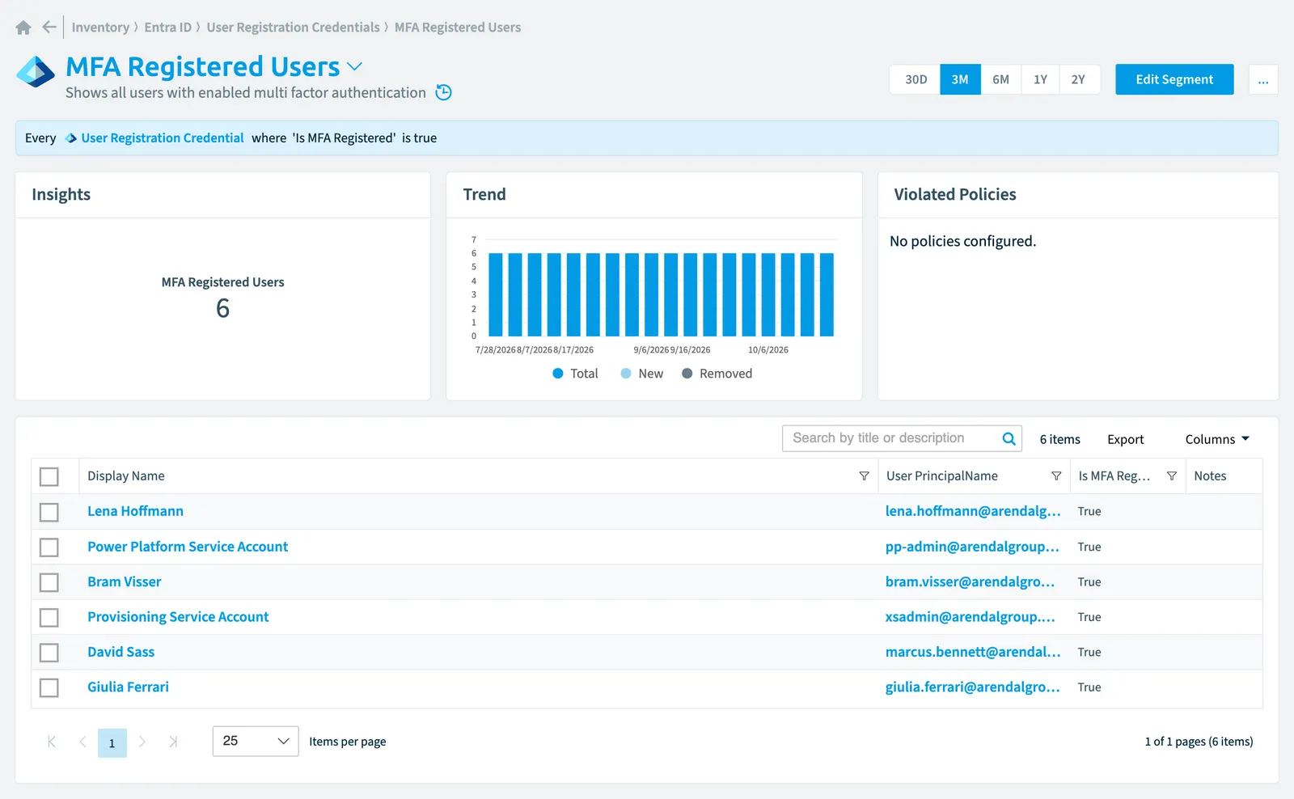Toggle the Total legend marker
1294x799 pixels.
(558, 374)
